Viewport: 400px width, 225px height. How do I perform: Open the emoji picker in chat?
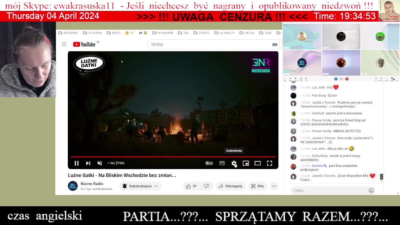click(371, 190)
